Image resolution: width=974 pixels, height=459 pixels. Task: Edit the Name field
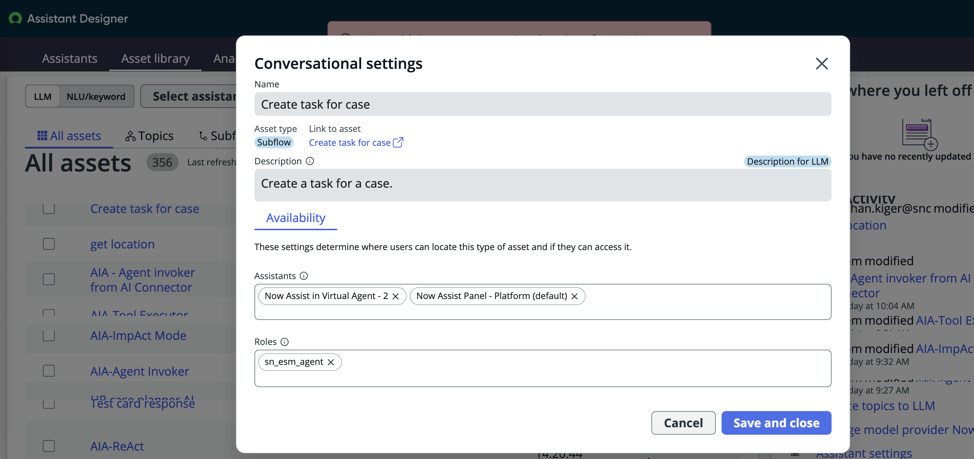pyautogui.click(x=543, y=104)
